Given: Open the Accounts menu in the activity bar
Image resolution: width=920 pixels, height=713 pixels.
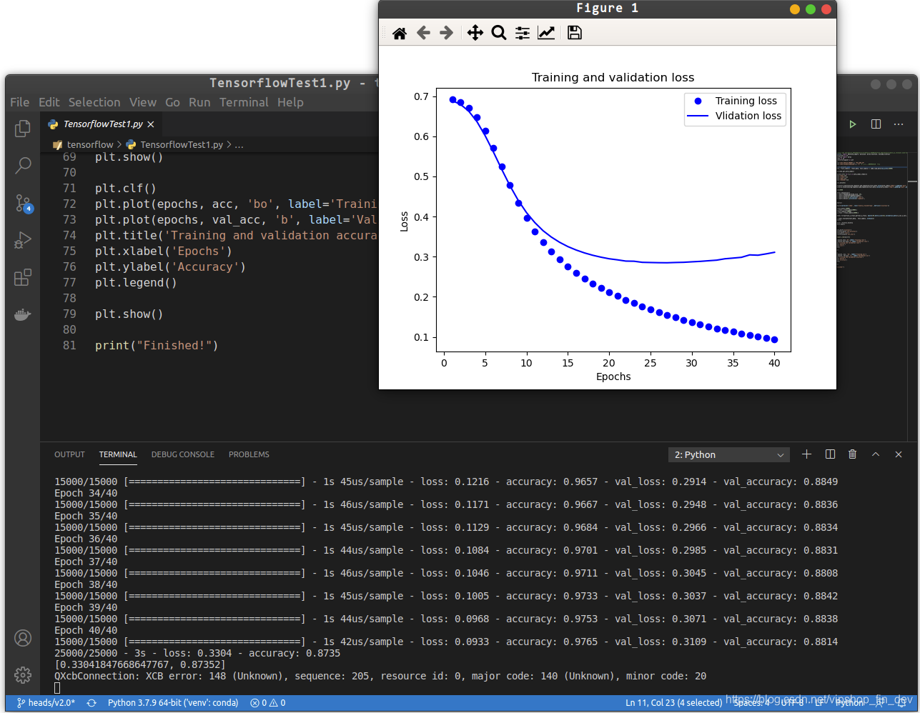Looking at the screenshot, I should [x=23, y=638].
